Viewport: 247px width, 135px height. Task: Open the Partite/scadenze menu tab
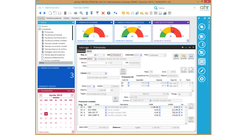tap(54, 18)
